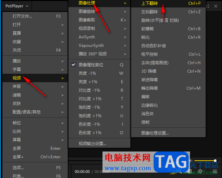The image size is (222, 178).
Task: Open the 视频 menu entry
Action: (35, 78)
